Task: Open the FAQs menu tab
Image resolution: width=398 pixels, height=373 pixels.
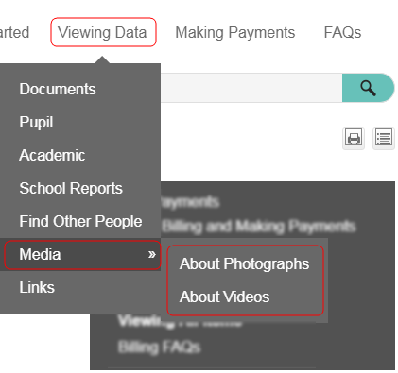Action: coord(342,32)
